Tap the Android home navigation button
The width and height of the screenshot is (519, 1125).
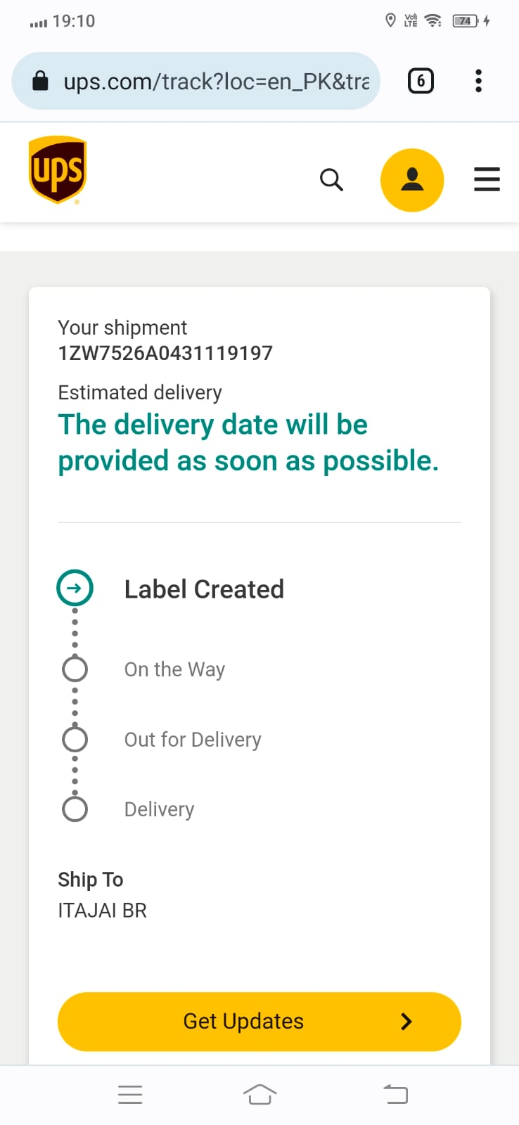[259, 1095]
